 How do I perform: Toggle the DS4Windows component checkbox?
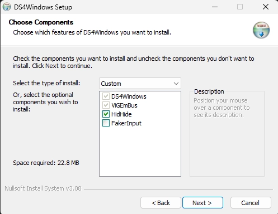click(x=106, y=96)
